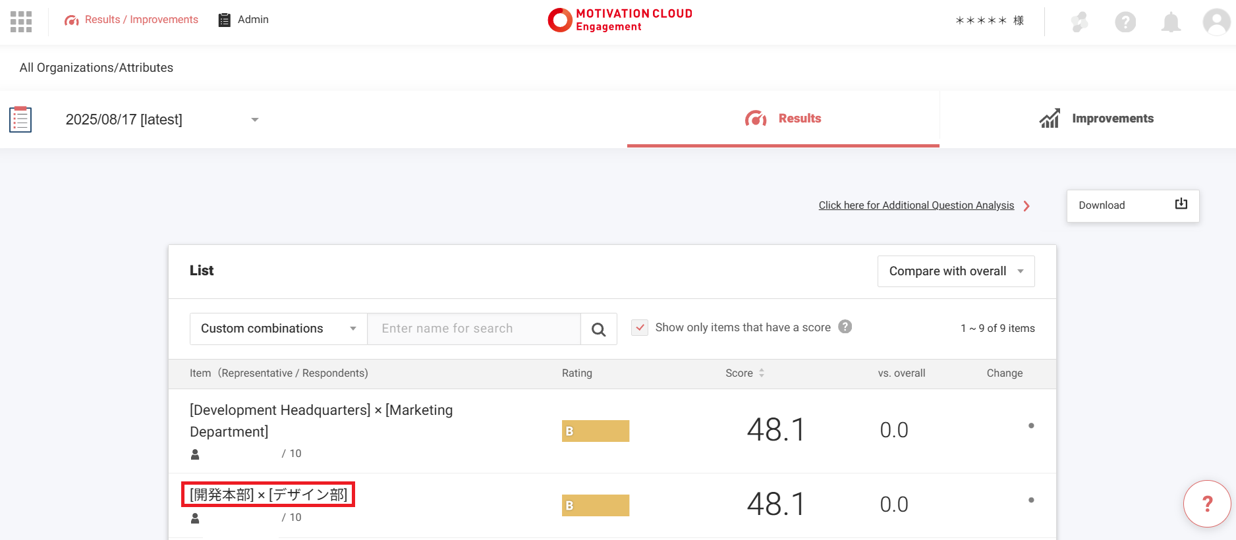
Task: Click the help question mark in header
Action: (x=1125, y=22)
